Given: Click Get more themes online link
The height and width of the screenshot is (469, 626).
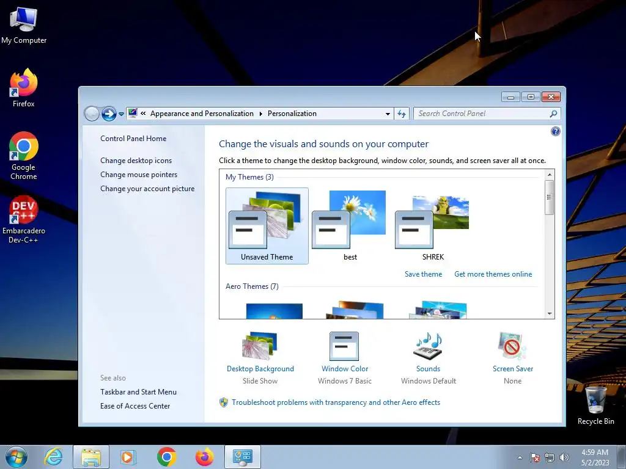Looking at the screenshot, I should coord(493,274).
